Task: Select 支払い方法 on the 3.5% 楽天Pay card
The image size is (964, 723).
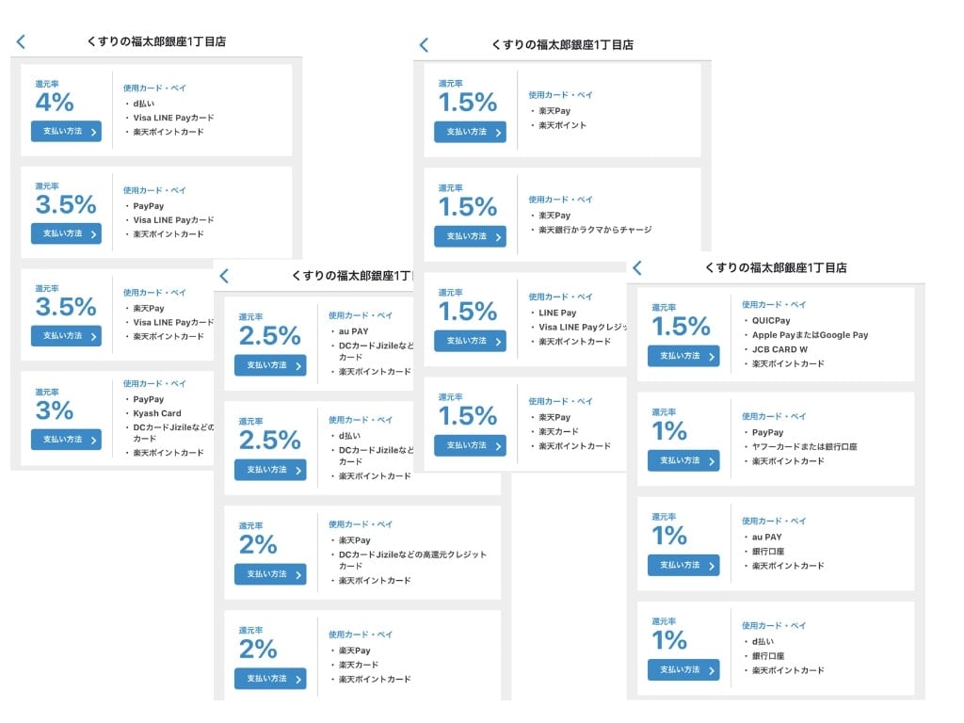Action: point(66,335)
